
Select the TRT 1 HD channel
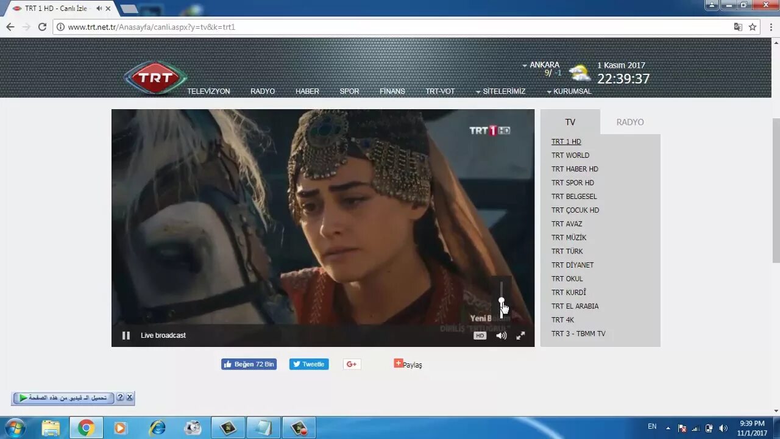click(566, 141)
